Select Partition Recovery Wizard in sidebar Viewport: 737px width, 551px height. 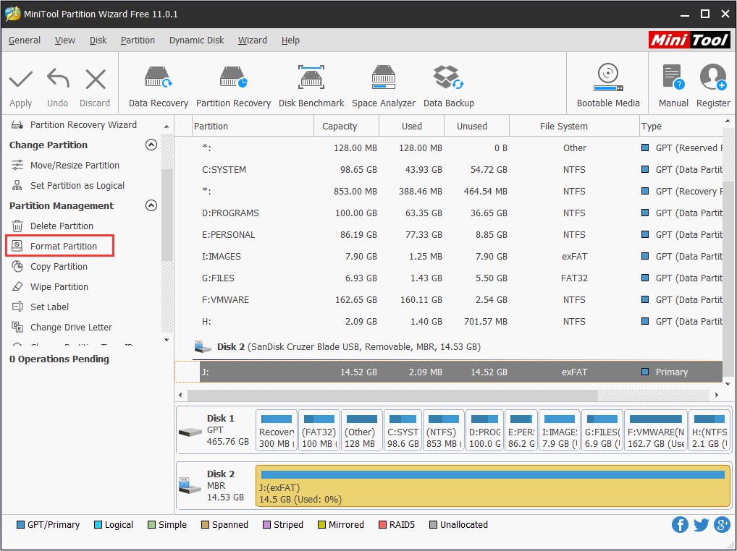point(83,125)
